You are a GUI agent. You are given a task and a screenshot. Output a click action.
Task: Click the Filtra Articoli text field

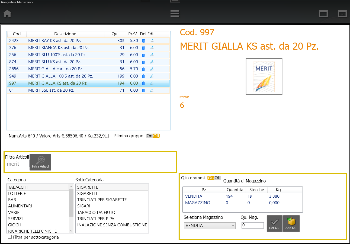click(18, 163)
